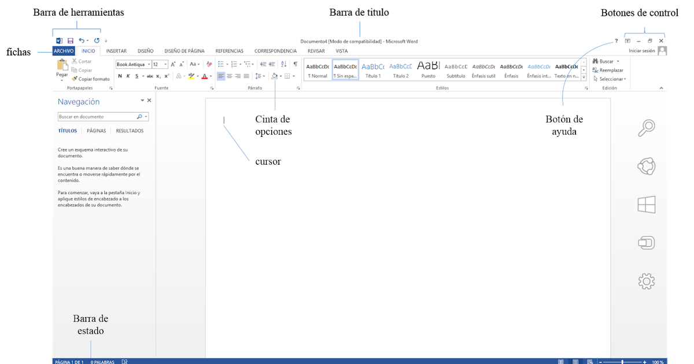
Task: Sort text with the Ordenar icon
Action: [x=282, y=64]
